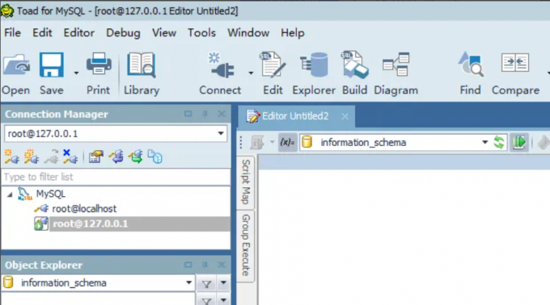Open Object Explorer information_schema dropdown
Screen dimensions: 550x305
188,282
